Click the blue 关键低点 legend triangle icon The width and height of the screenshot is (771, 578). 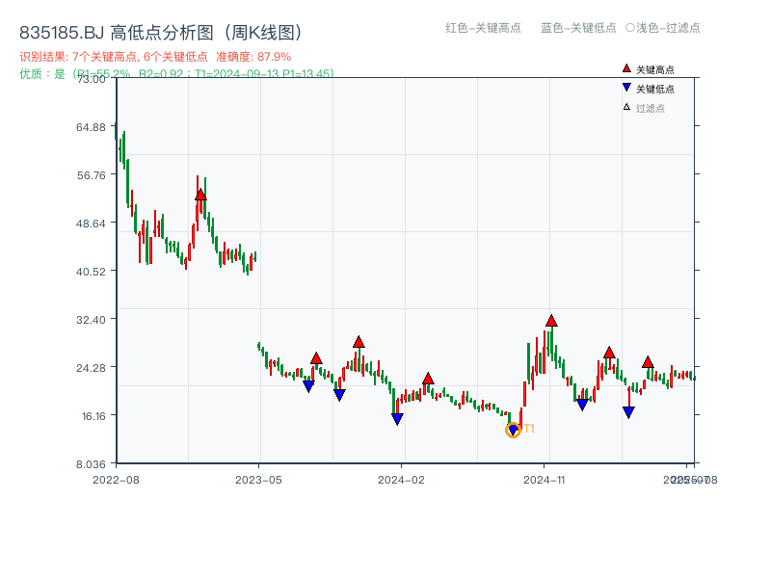point(626,86)
